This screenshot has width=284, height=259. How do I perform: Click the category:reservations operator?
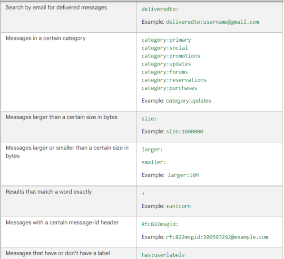click(x=174, y=80)
